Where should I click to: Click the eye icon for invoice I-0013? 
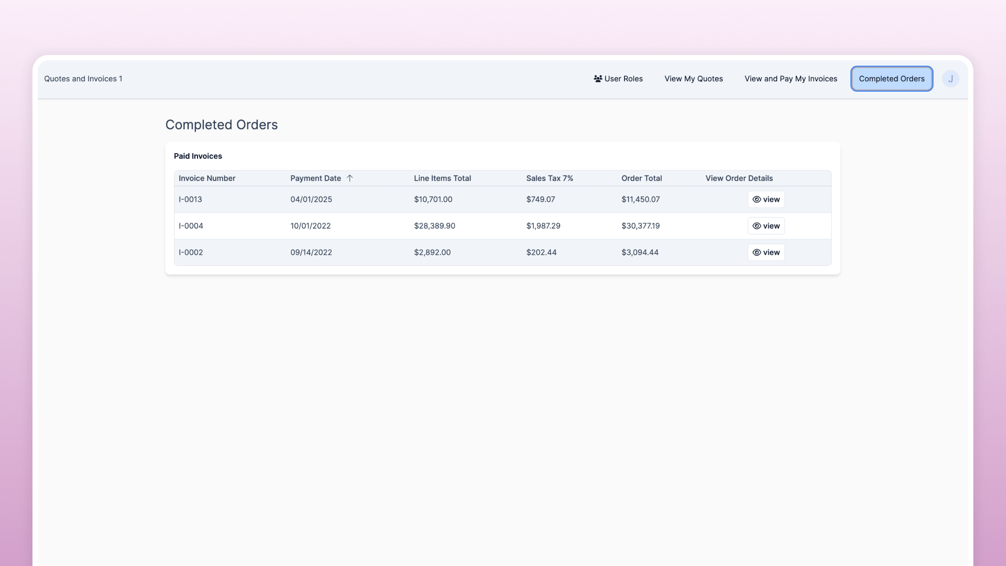tap(757, 200)
